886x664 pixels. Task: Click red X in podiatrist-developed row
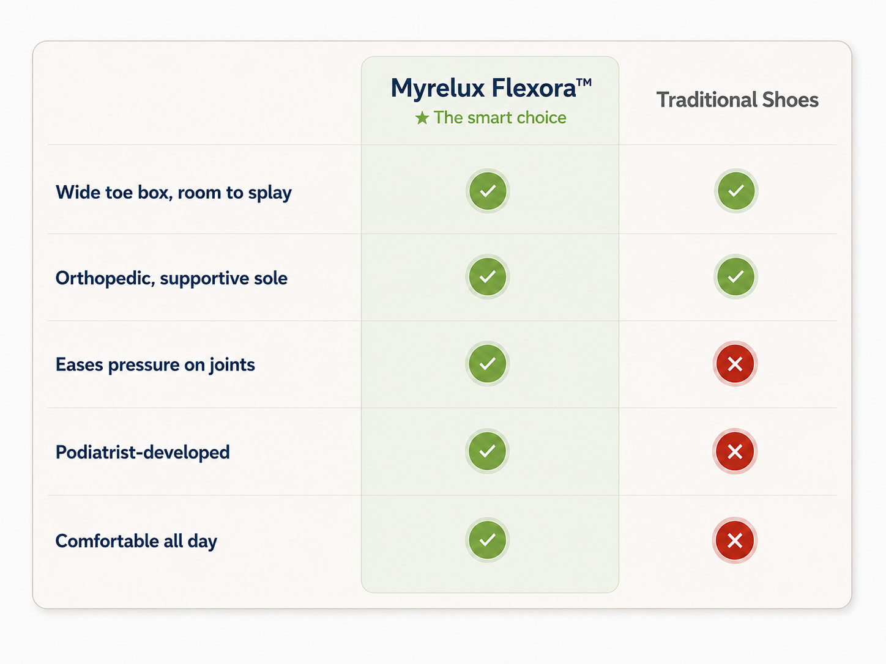[735, 451]
